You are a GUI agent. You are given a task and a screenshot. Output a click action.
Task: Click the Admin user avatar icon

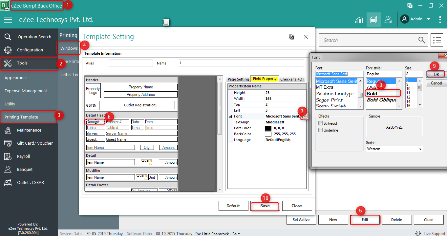tap(404, 19)
